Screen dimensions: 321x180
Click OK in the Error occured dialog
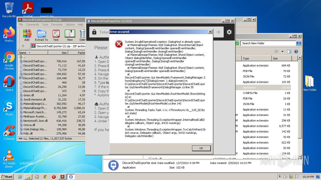(201, 148)
